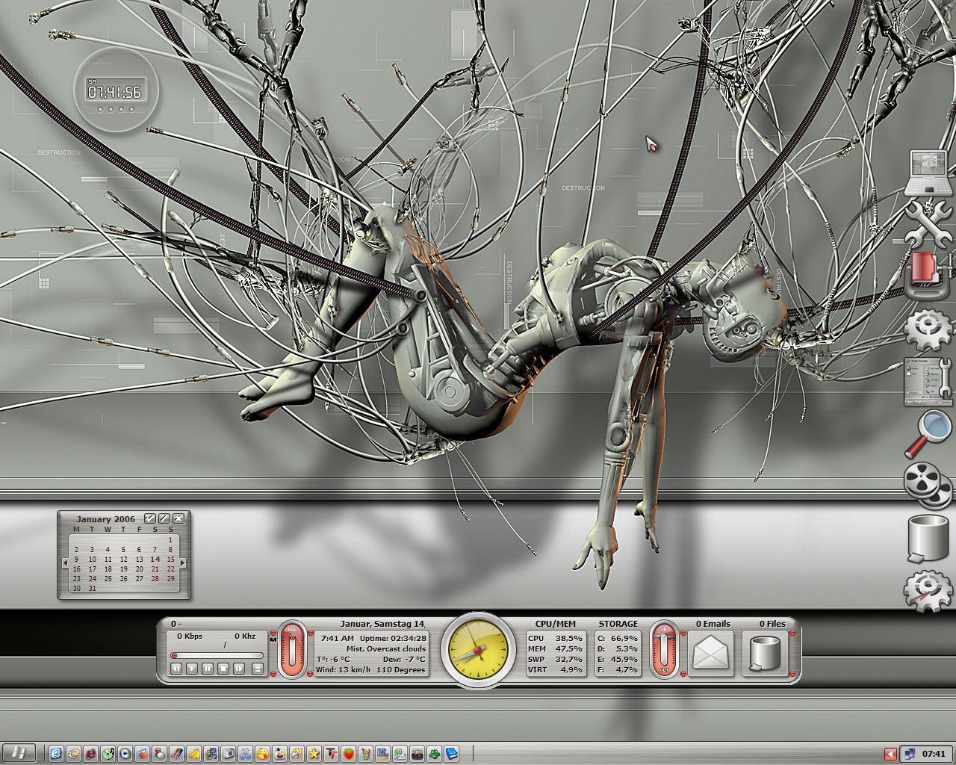Screen dimensions: 956x765
Task: Open the film reels media icon
Action: (928, 485)
